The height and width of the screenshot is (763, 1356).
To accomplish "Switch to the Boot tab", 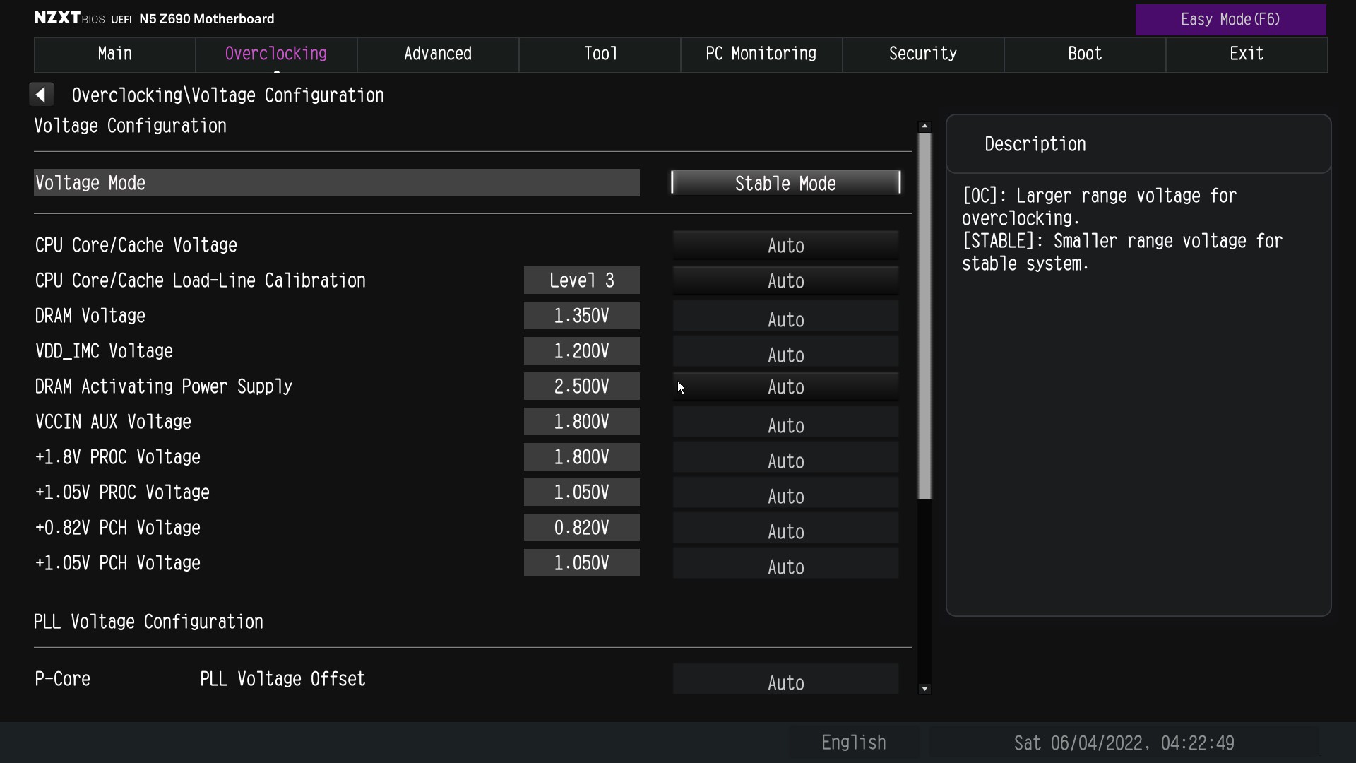I will click(x=1085, y=54).
